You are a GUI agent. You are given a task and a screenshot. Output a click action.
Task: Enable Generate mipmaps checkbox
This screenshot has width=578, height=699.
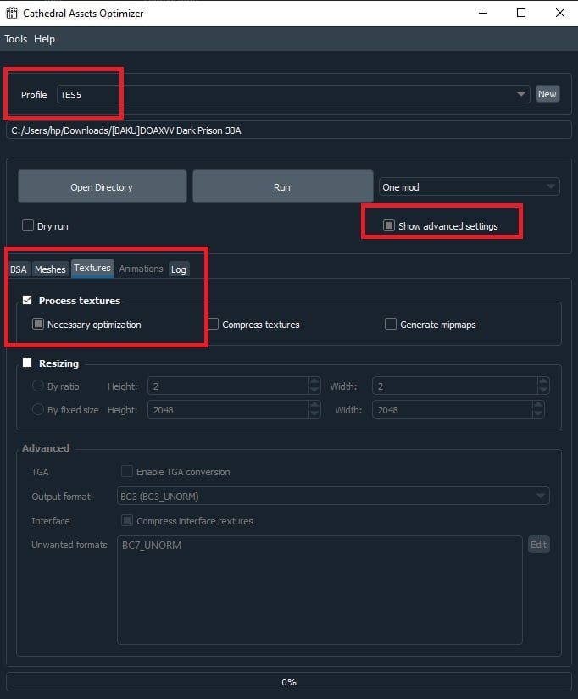390,324
